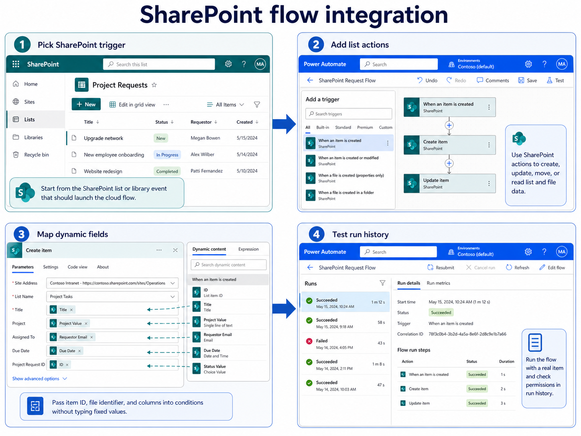Image resolution: width=581 pixels, height=436 pixels.
Task: Insert the Project Value dynamic content item
Action: tap(229, 322)
